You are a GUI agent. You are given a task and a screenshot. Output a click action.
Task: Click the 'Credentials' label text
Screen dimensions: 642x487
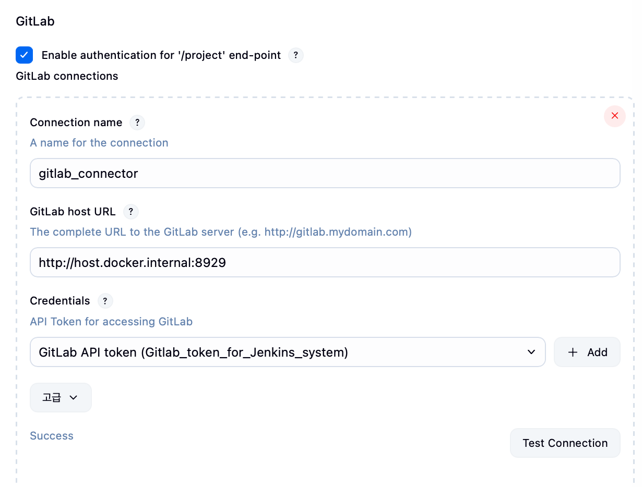(60, 301)
